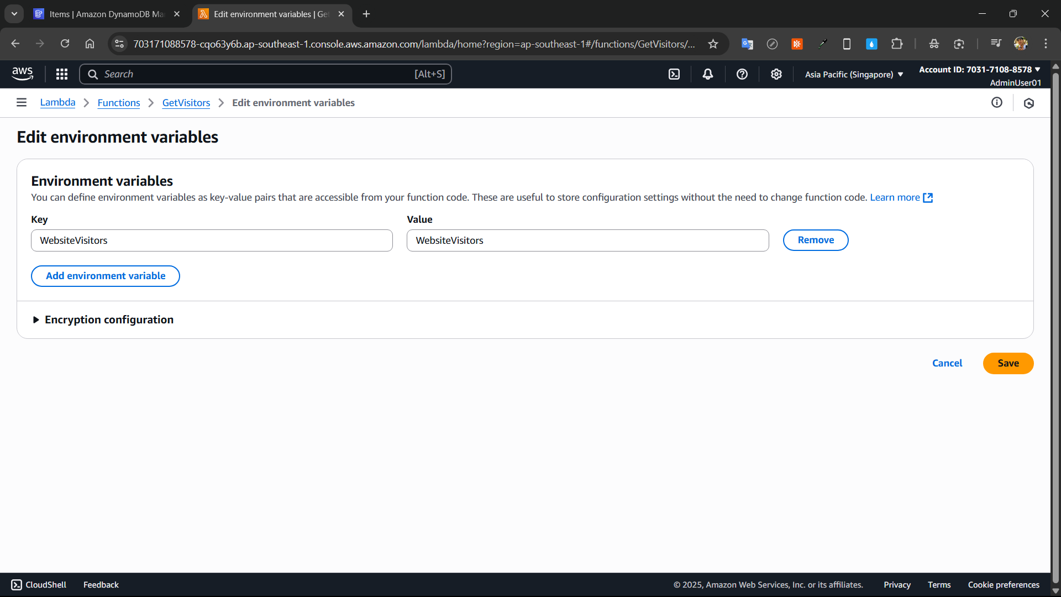
Task: Open the browser extensions puzzle icon
Action: pos(897,44)
